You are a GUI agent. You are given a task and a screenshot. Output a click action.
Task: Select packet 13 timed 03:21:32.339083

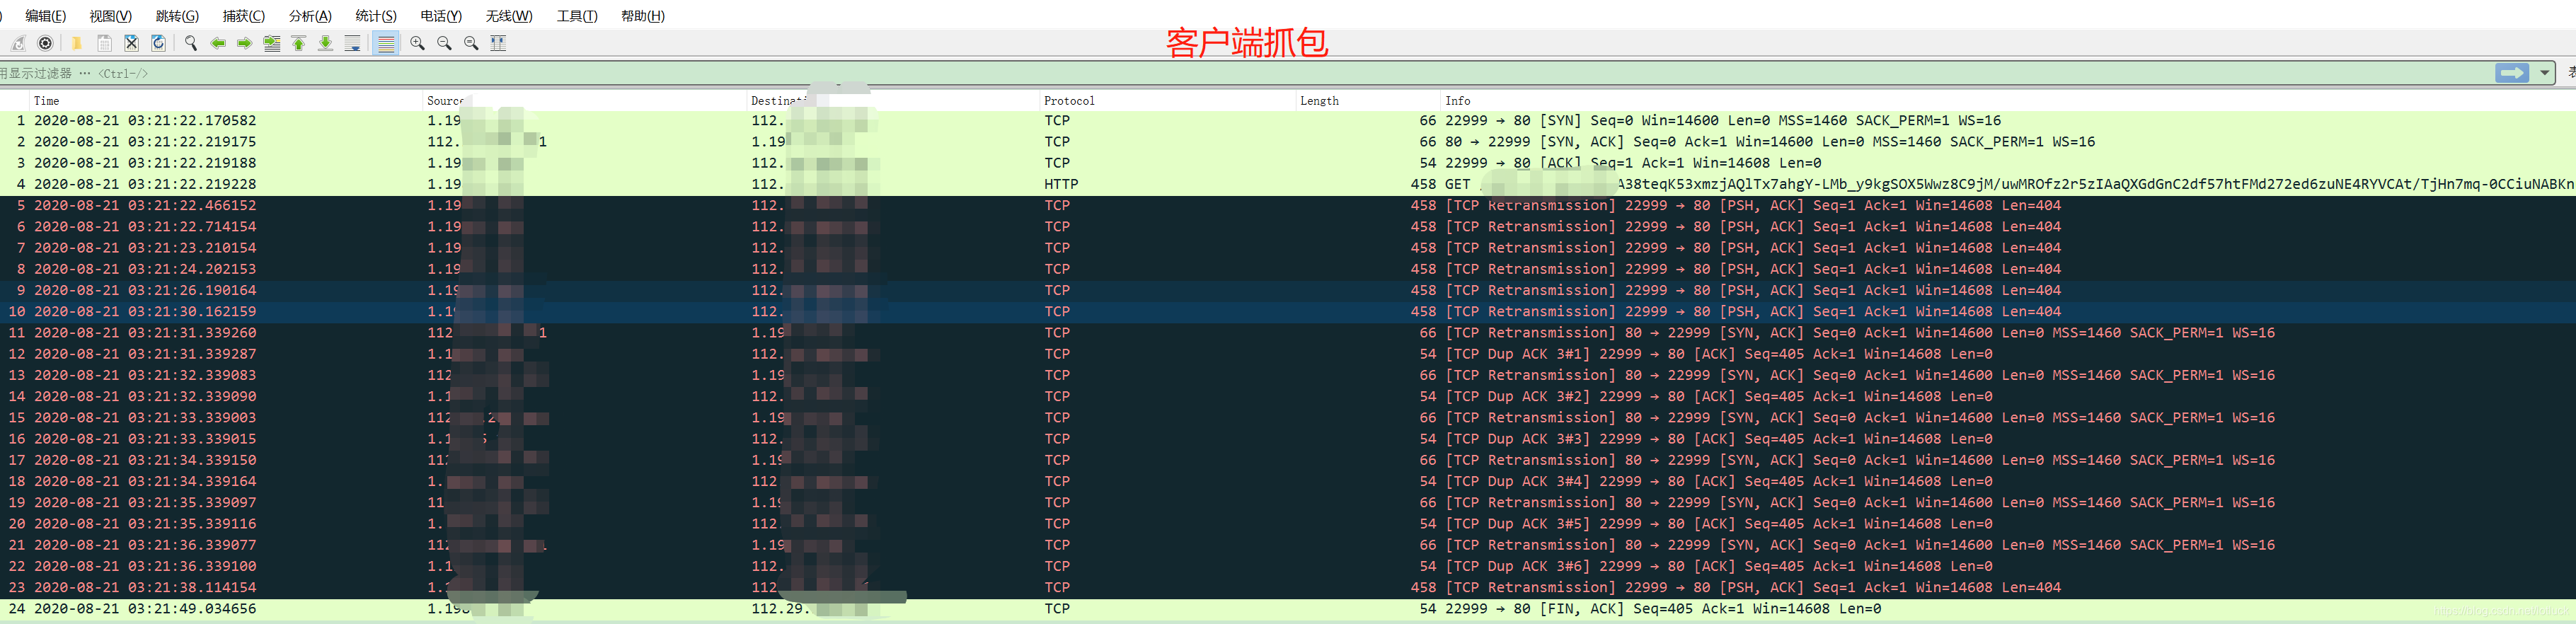pyautogui.click(x=1288, y=375)
